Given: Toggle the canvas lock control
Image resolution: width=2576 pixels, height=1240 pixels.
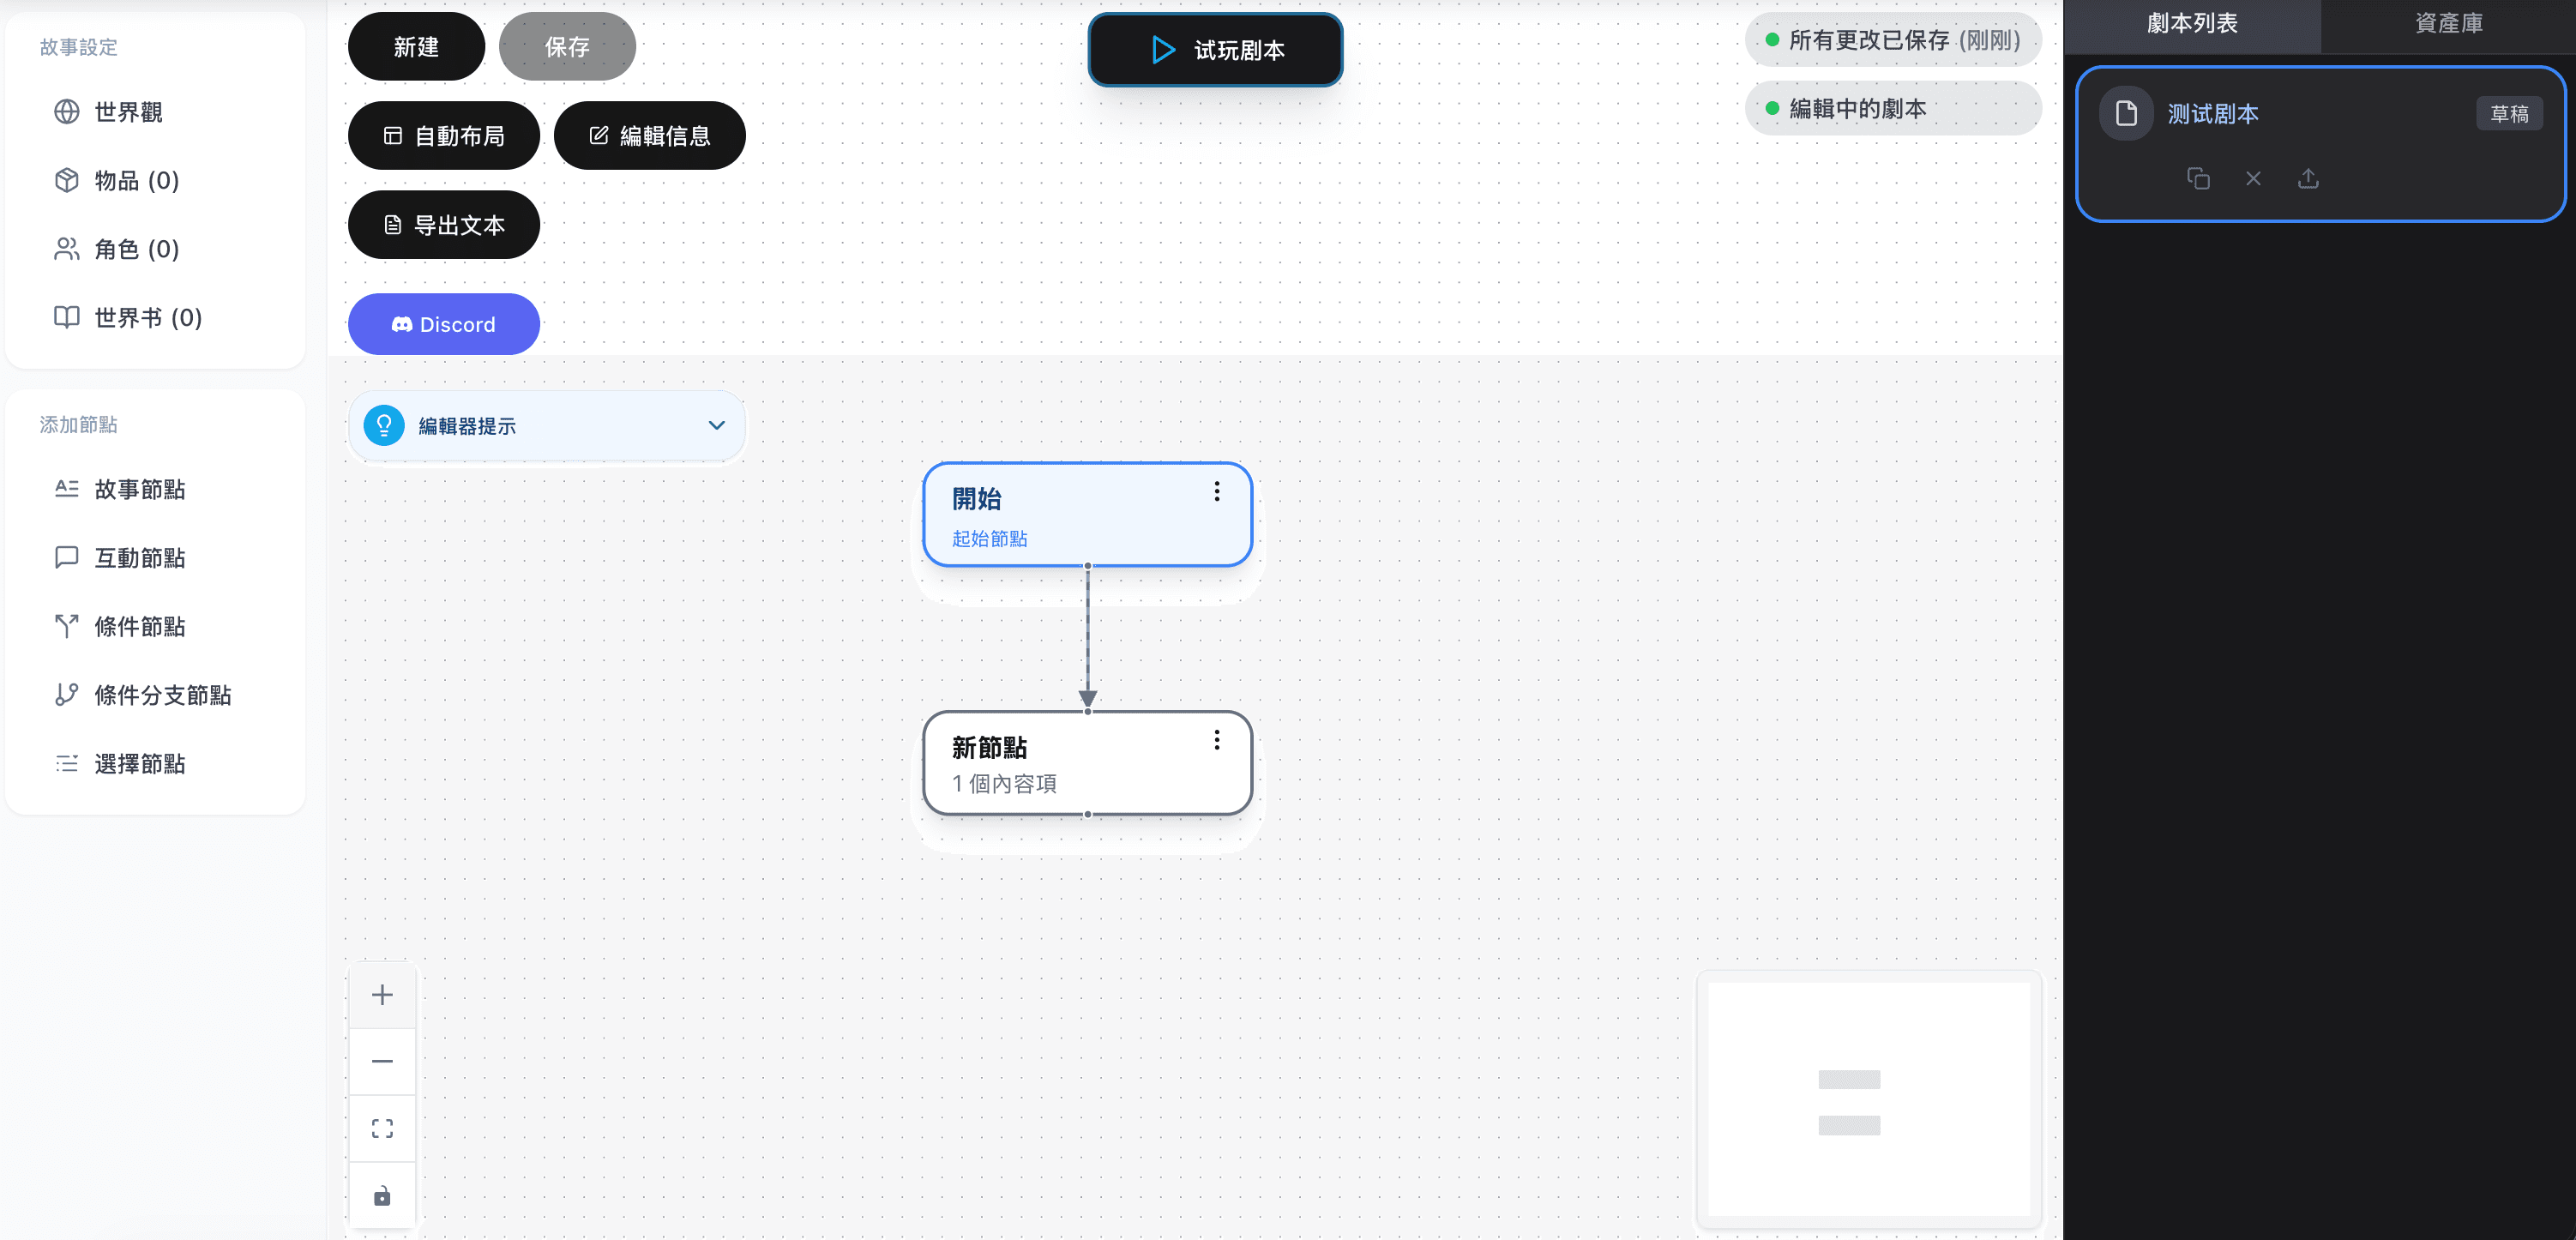Looking at the screenshot, I should tap(382, 1196).
